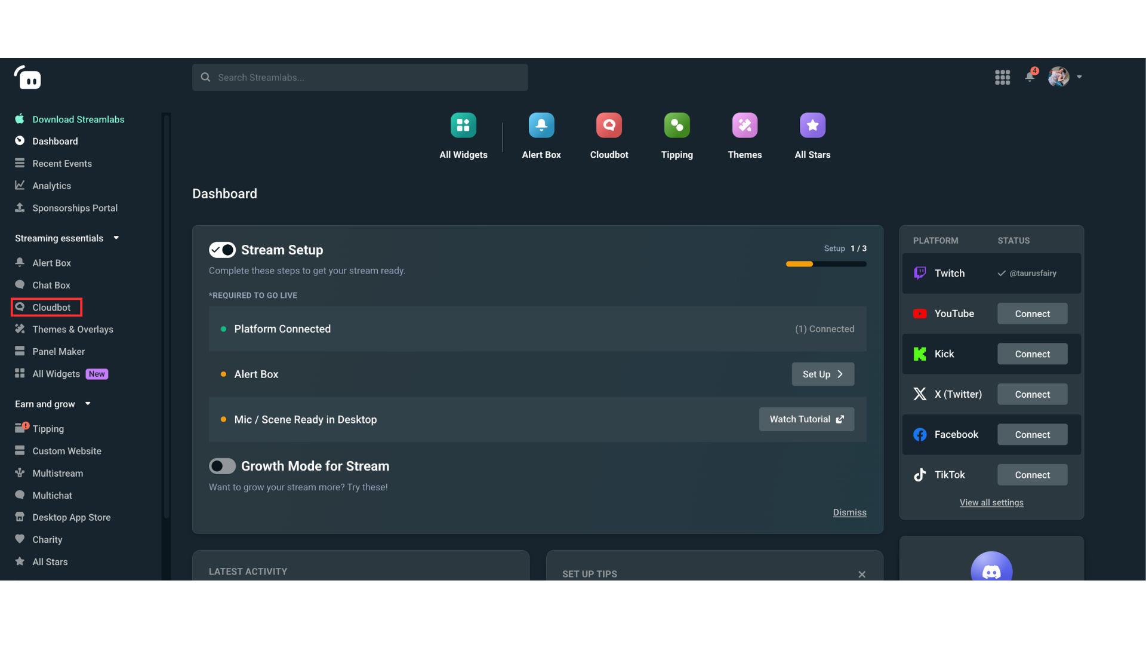Toggle the Stream Setup switch

point(222,250)
